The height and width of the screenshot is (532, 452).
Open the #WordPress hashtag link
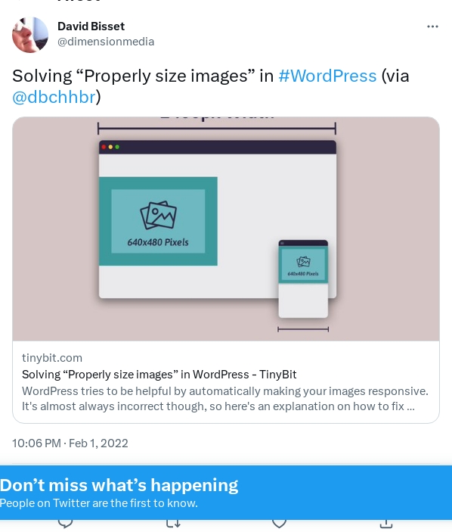click(327, 76)
